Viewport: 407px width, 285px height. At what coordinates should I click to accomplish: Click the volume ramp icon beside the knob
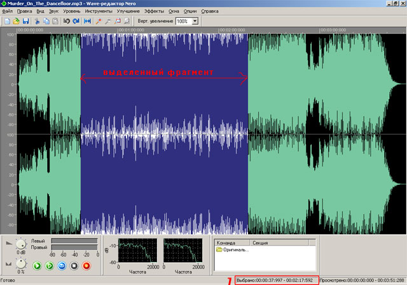tap(9, 243)
